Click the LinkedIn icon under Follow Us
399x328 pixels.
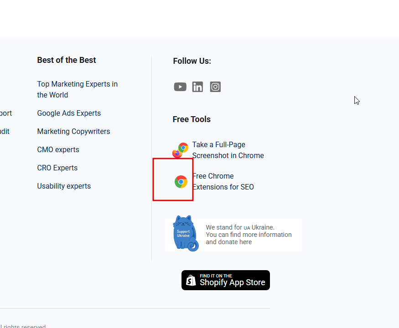[x=197, y=87]
